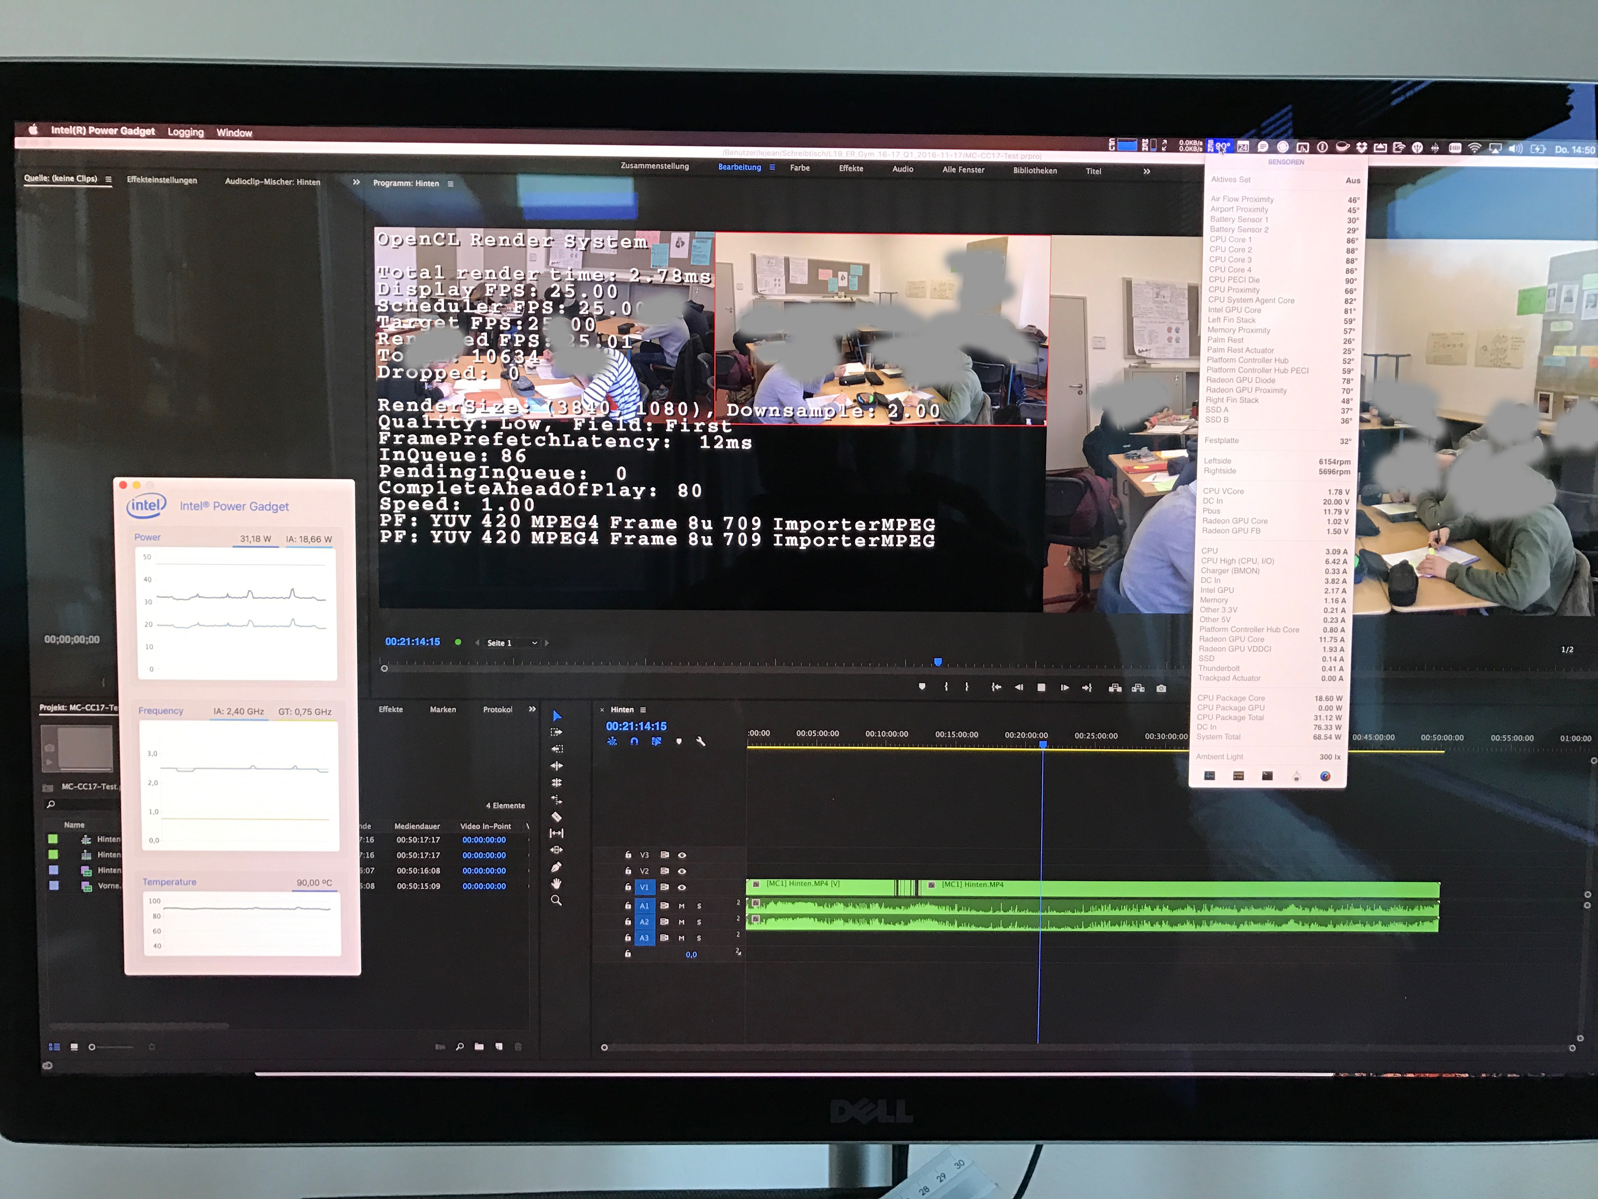The height and width of the screenshot is (1199, 1598).
Task: Select the Razor tool
Action: (556, 817)
